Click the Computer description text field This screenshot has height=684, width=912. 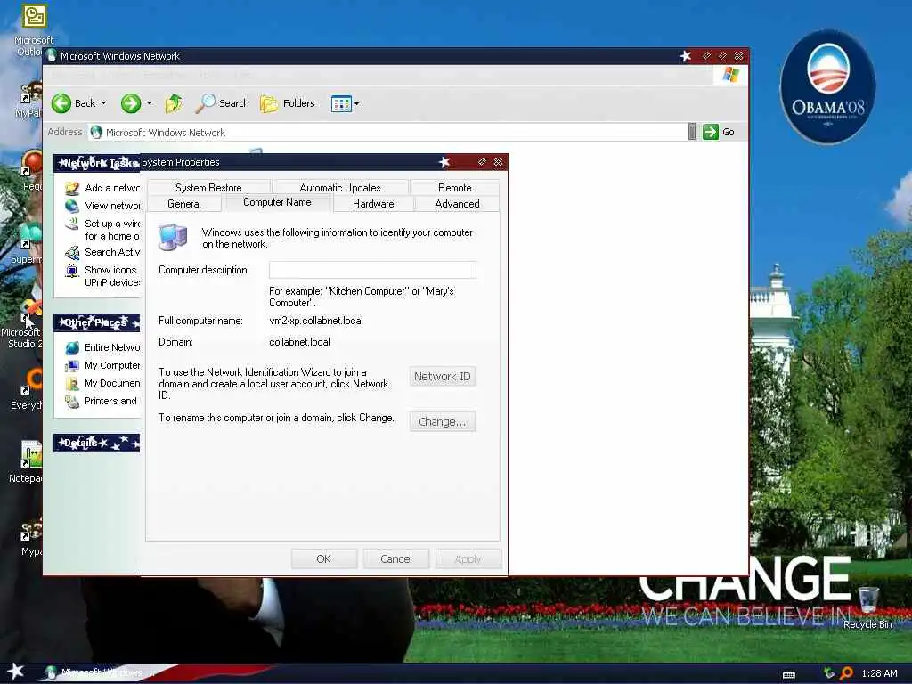tap(372, 270)
